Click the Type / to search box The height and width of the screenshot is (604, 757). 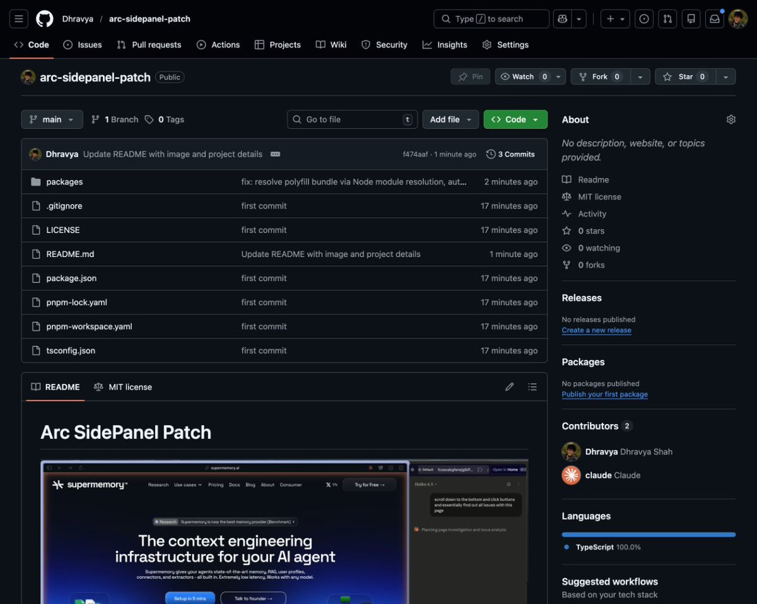[x=491, y=19]
